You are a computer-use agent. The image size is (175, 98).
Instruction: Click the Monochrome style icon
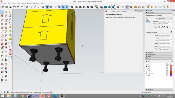coord(51,7)
